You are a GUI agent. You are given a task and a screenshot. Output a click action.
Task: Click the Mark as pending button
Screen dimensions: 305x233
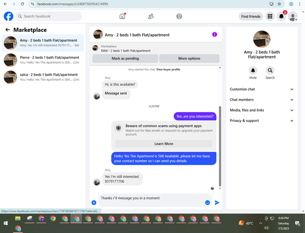point(125,59)
